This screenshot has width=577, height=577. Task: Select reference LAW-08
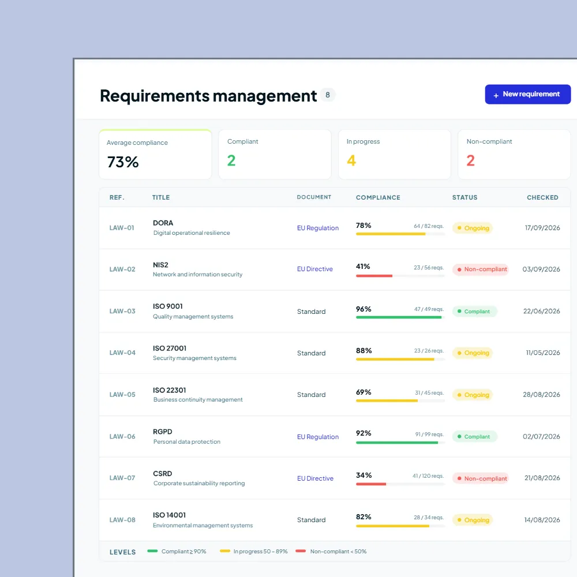(122, 520)
